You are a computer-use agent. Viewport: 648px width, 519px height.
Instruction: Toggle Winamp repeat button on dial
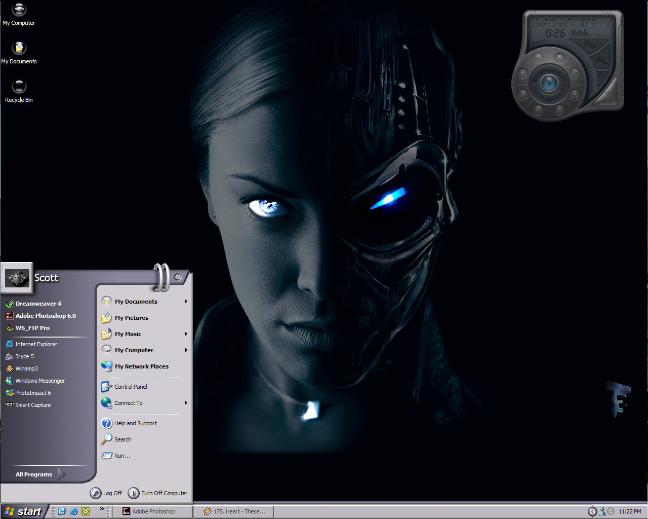click(x=523, y=74)
